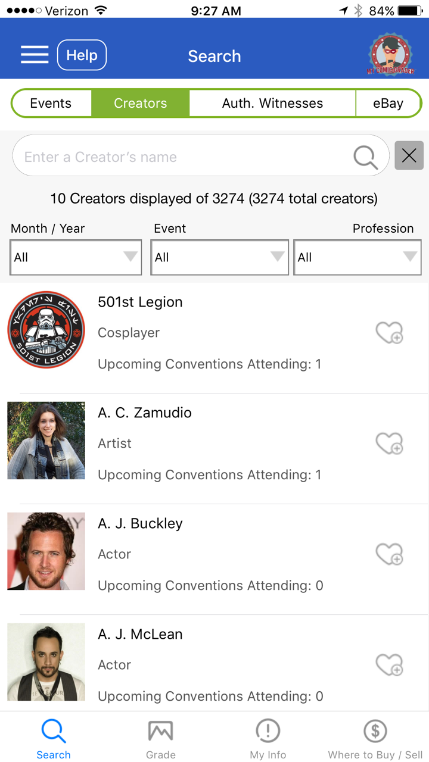429x762 pixels.
Task: Open the hamburger menu
Action: (x=35, y=55)
